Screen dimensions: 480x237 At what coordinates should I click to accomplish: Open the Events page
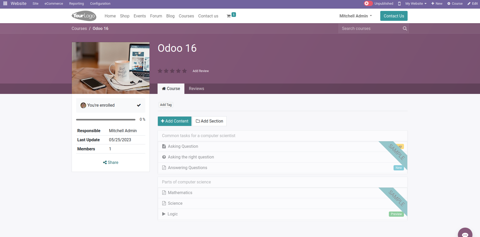140,16
